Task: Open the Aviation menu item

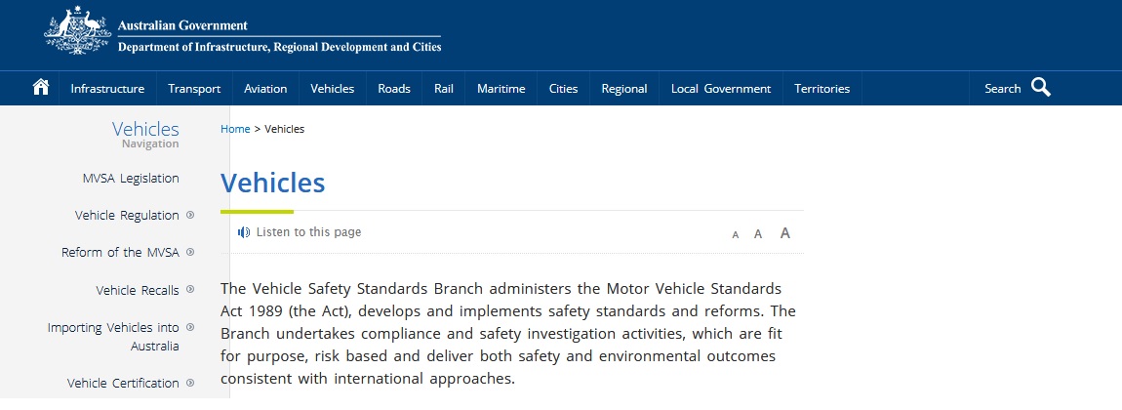Action: click(x=265, y=89)
